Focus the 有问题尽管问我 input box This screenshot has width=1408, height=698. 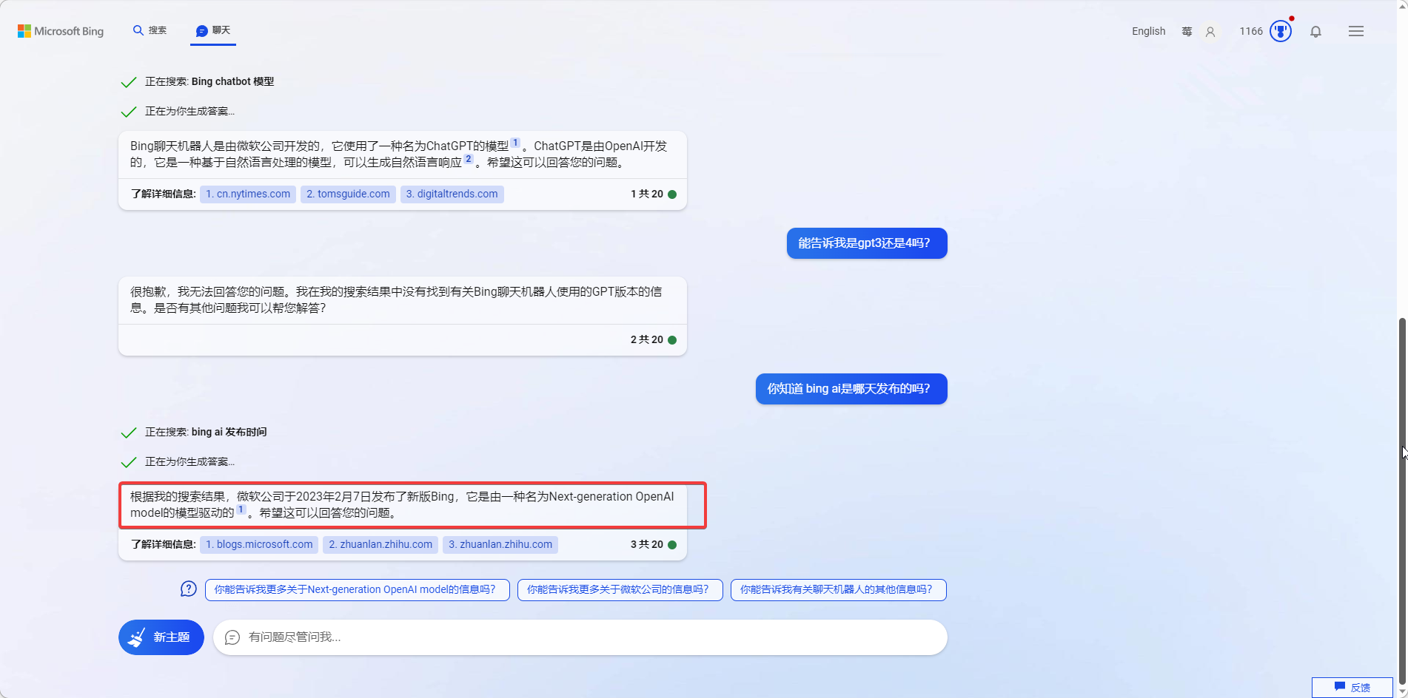coord(580,637)
